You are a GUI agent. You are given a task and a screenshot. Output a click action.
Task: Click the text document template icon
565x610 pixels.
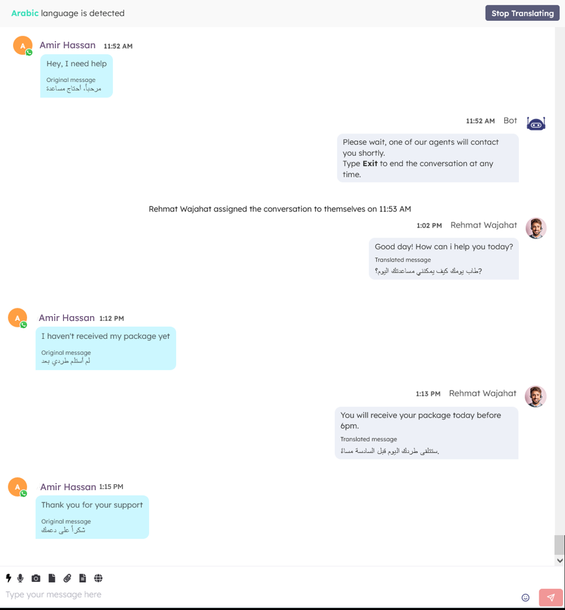(x=82, y=578)
